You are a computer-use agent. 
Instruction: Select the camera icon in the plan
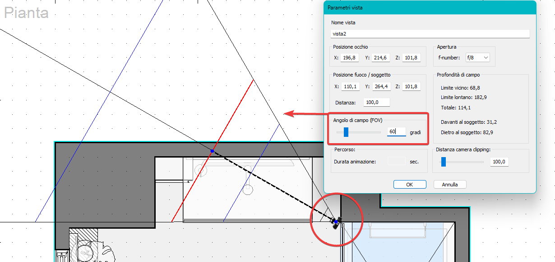pyautogui.click(x=337, y=222)
